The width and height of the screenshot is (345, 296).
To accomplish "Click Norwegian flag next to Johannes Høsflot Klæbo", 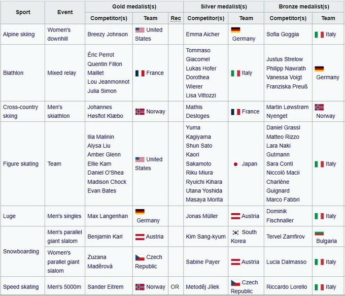I will coord(140,112).
